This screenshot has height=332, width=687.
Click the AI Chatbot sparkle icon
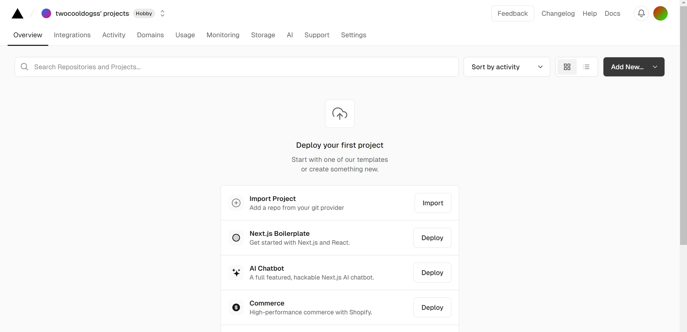tap(236, 273)
